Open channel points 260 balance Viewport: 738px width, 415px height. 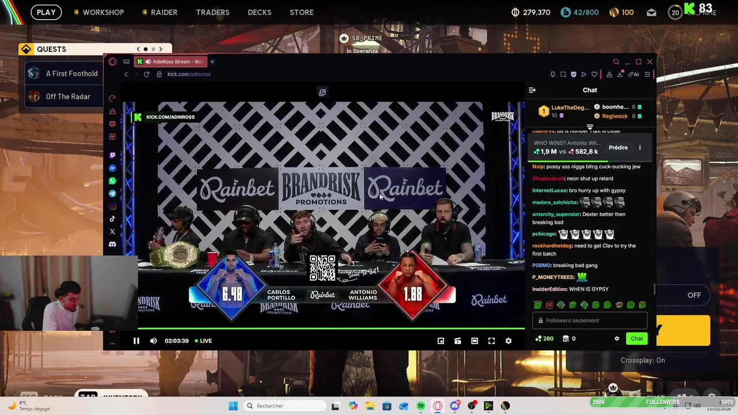(544, 338)
